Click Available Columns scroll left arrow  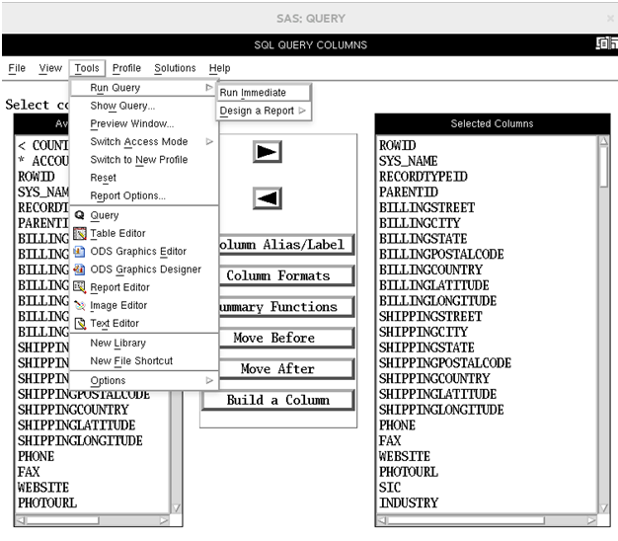(x=21, y=520)
